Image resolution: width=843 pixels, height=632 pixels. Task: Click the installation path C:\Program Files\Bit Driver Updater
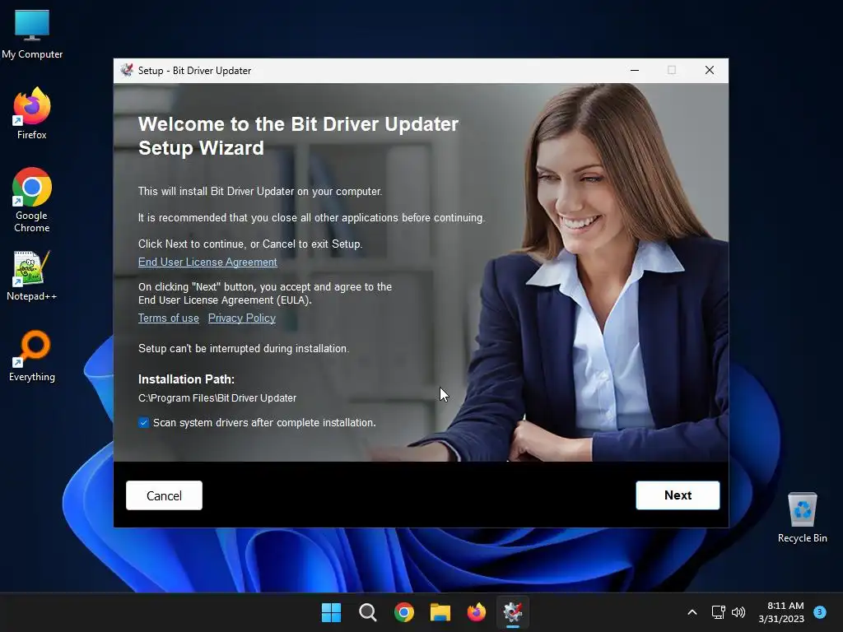[x=217, y=398]
